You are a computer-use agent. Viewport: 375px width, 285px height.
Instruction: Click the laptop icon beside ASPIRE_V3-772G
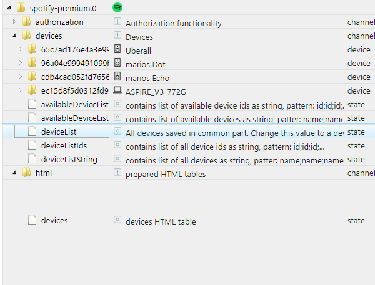point(117,91)
